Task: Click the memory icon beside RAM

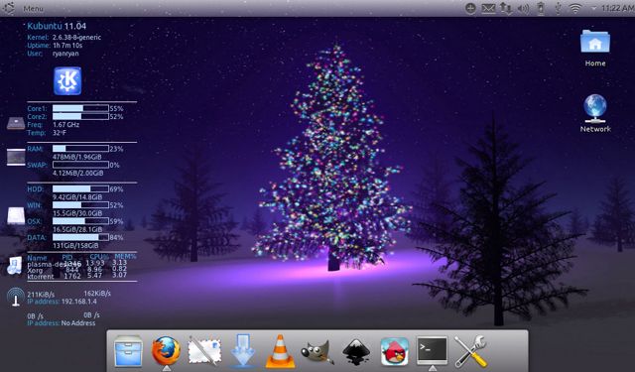Action: point(16,157)
